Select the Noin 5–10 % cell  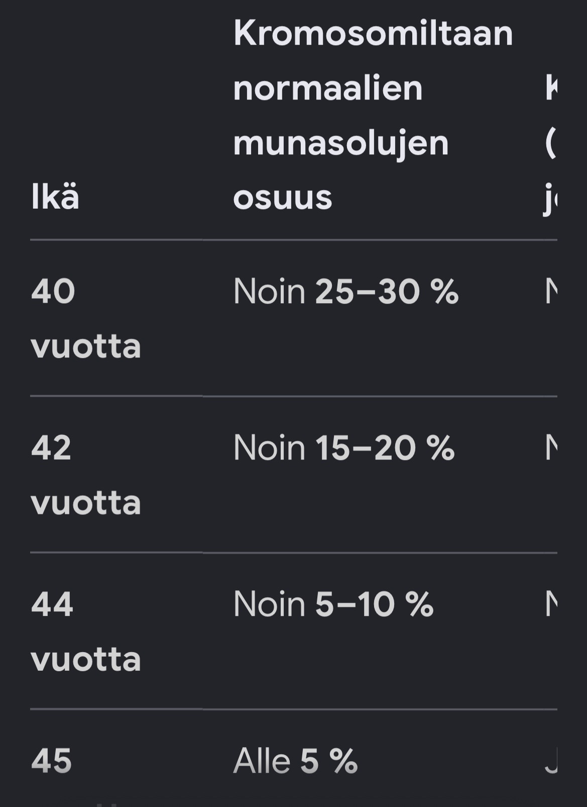[333, 604]
